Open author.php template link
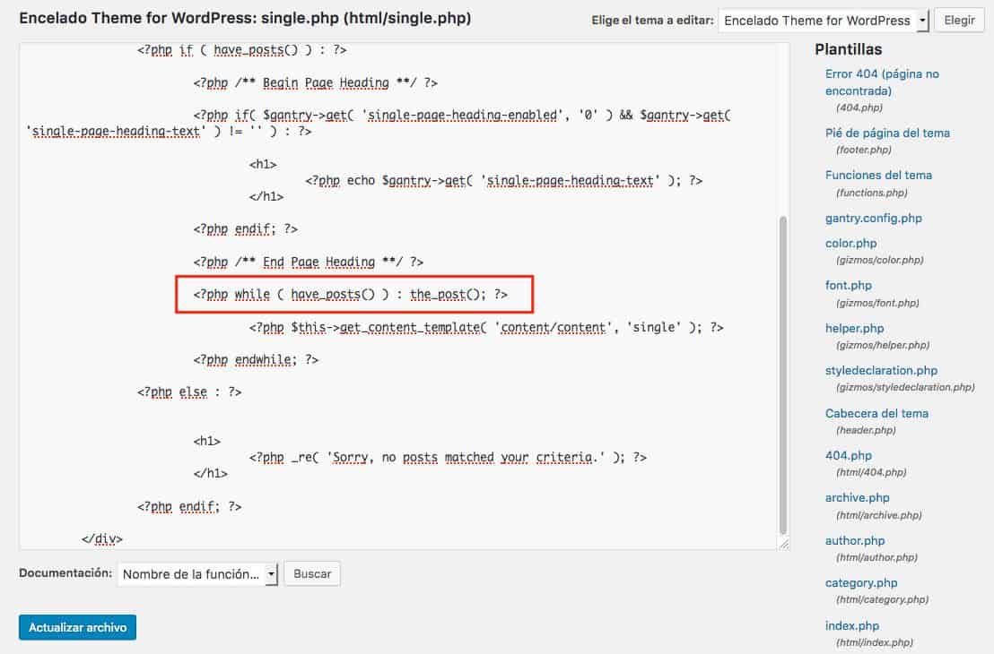 point(855,541)
